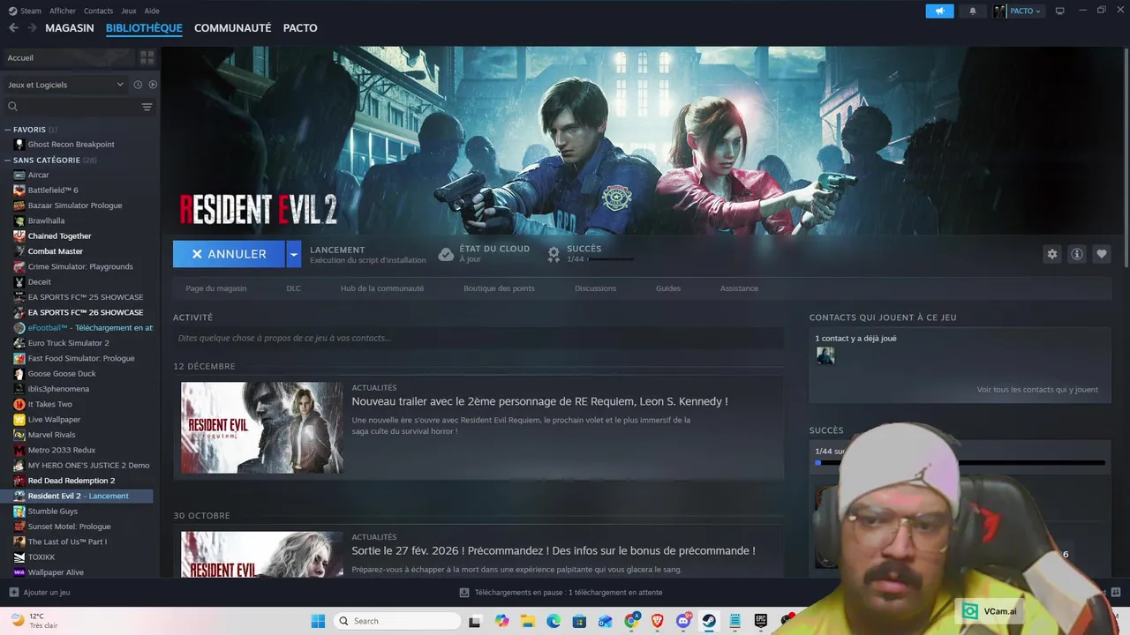The image size is (1130, 635).
Task: Collapse the SANS CATÉGORIE section
Action: click(8, 161)
